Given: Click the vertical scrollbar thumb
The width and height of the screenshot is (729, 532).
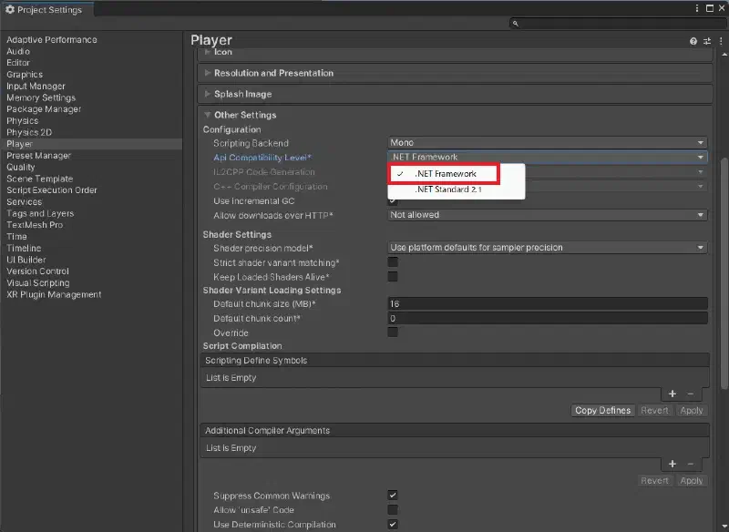Looking at the screenshot, I should [x=724, y=273].
